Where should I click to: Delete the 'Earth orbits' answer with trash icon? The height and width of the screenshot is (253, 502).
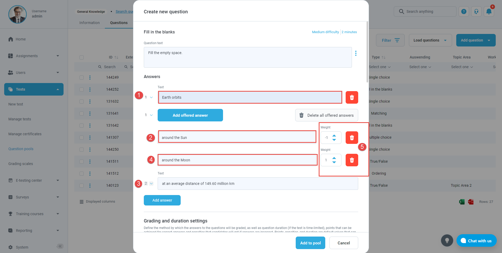pyautogui.click(x=352, y=97)
